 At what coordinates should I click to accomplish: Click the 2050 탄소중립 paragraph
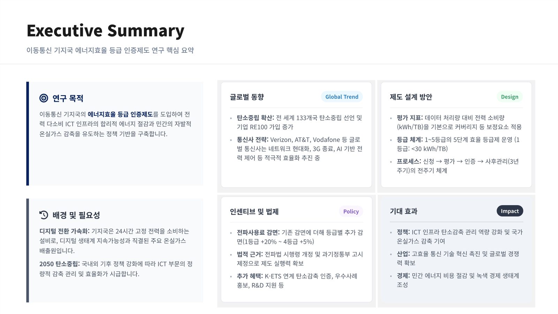[116, 269]
